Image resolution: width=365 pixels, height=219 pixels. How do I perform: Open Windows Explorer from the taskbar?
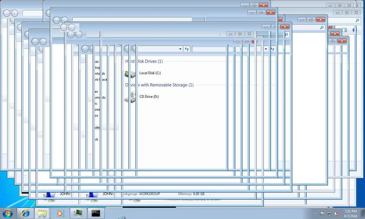(42, 213)
